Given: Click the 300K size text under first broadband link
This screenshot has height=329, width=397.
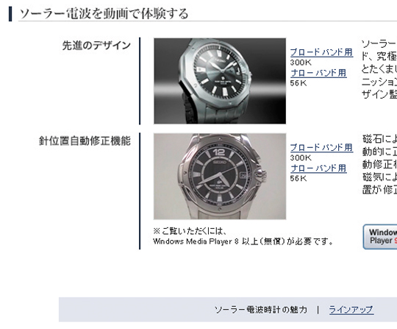Looking at the screenshot, I should coord(301,63).
